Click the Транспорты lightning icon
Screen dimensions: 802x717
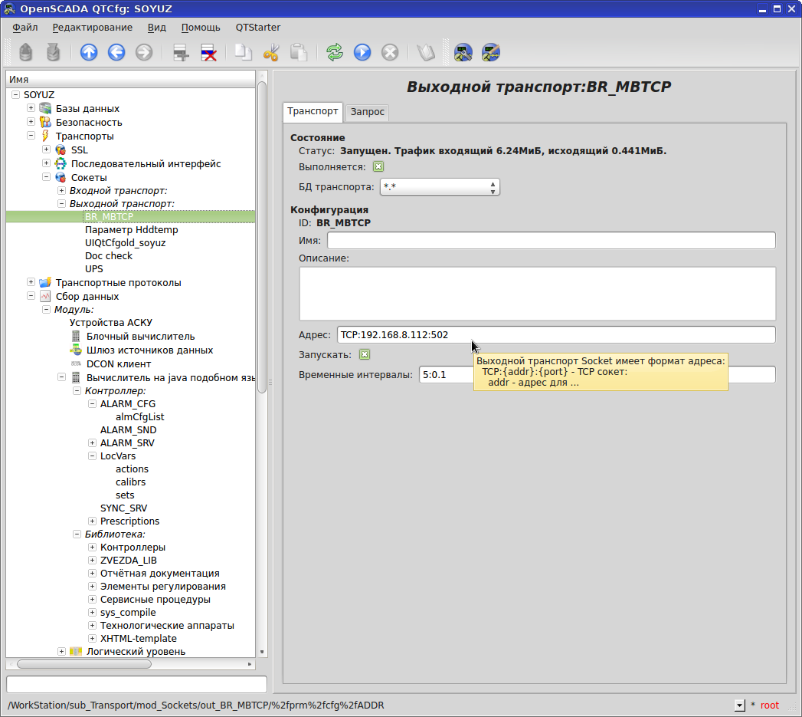point(45,136)
